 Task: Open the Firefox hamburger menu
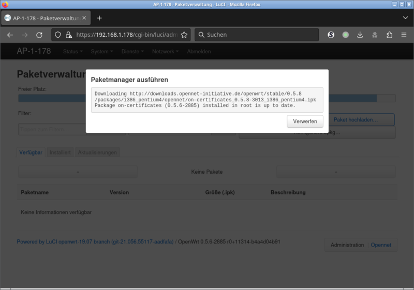pyautogui.click(x=404, y=35)
